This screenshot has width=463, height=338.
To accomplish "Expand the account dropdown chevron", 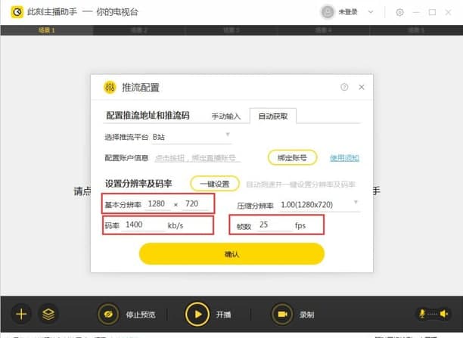I will pyautogui.click(x=371, y=12).
